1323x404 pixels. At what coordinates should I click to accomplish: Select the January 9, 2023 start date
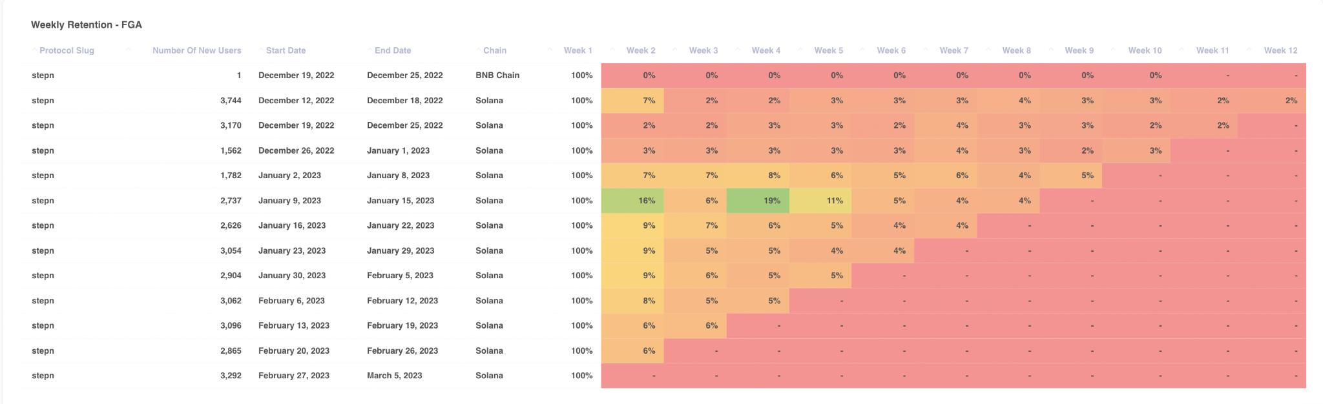[289, 201]
